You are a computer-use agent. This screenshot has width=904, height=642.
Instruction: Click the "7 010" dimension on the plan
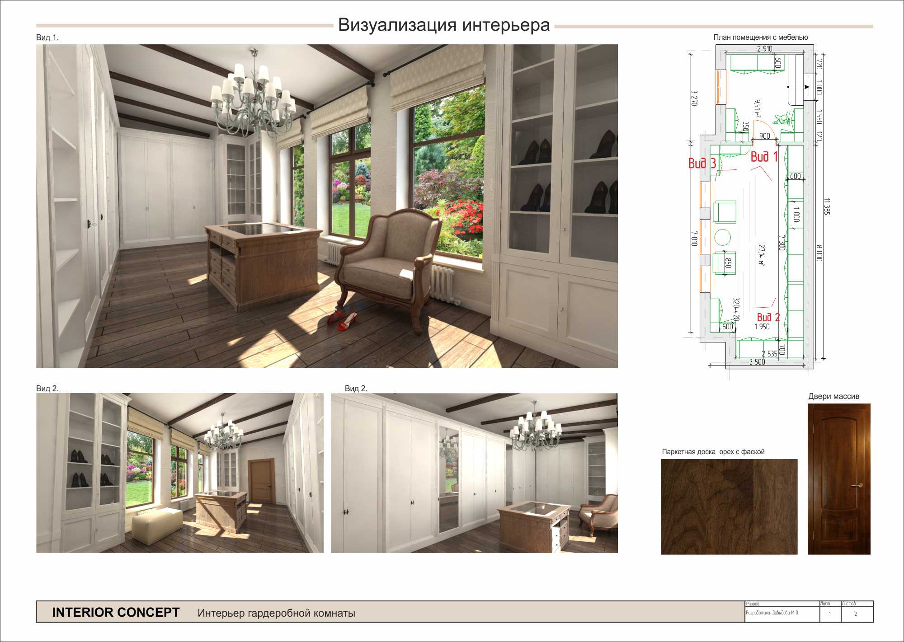pos(694,238)
